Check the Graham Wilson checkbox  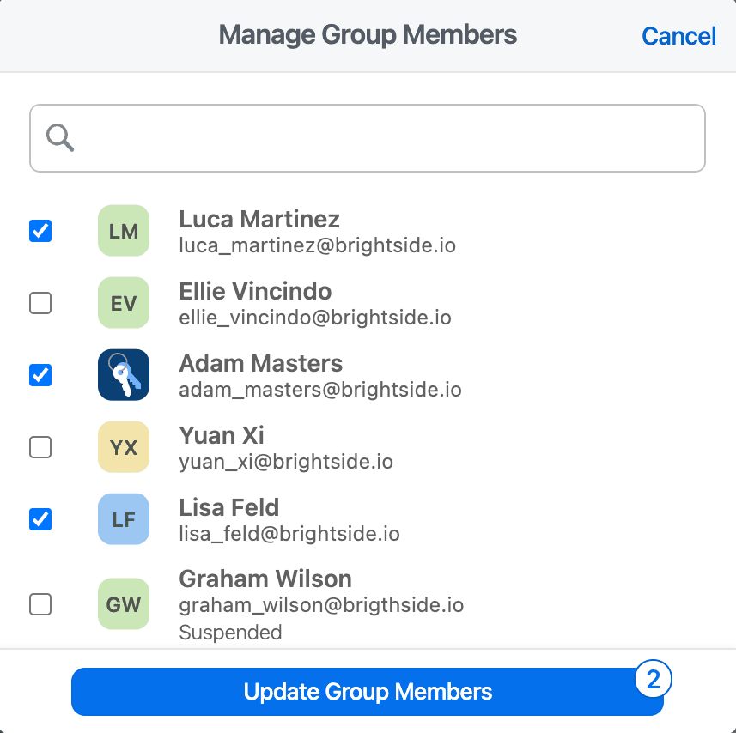point(40,604)
